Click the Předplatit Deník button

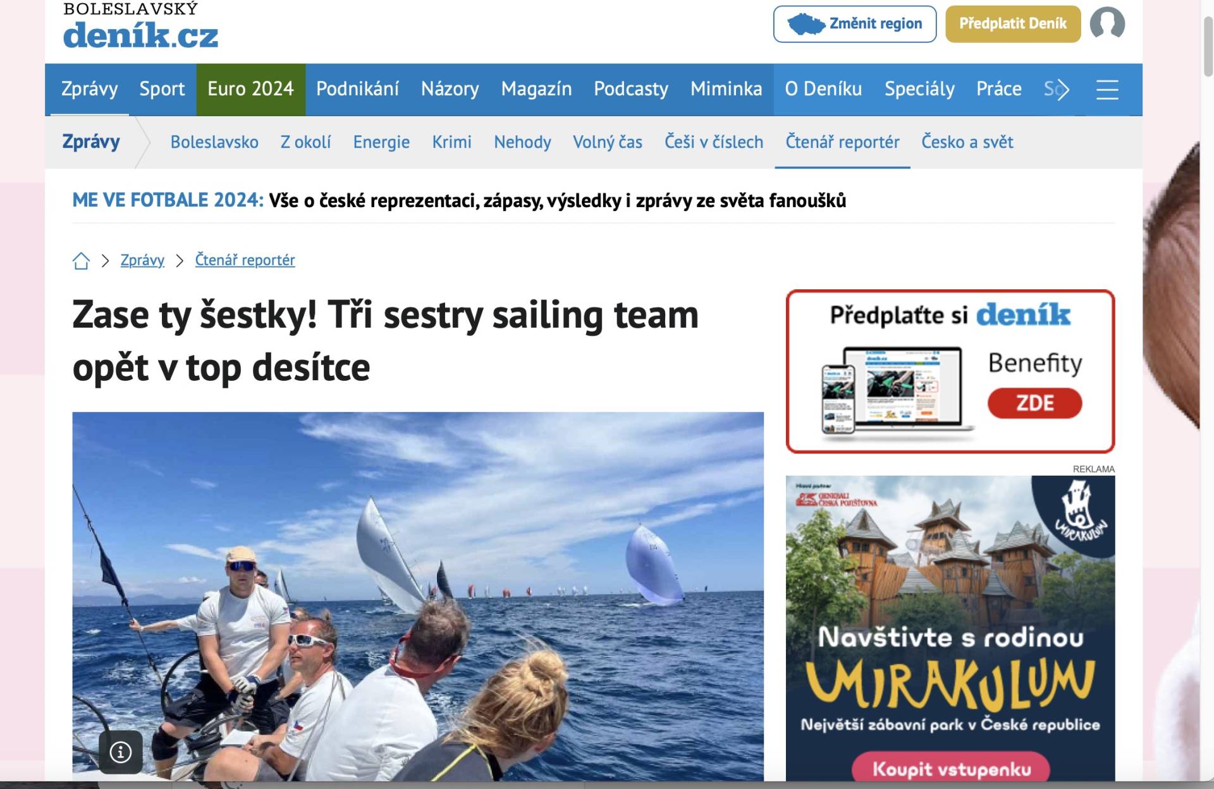1013,24
